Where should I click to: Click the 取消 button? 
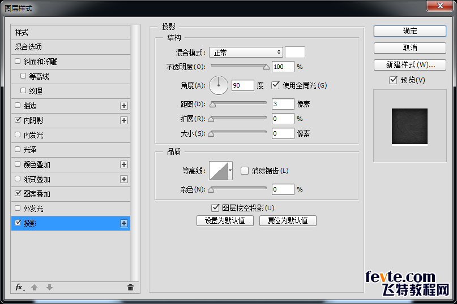click(x=410, y=47)
